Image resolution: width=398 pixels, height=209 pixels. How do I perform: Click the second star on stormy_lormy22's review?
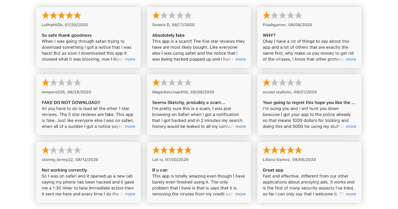(53, 150)
